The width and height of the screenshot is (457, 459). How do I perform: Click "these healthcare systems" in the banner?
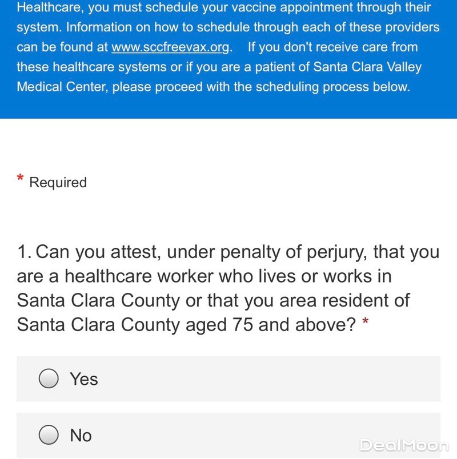[97, 67]
